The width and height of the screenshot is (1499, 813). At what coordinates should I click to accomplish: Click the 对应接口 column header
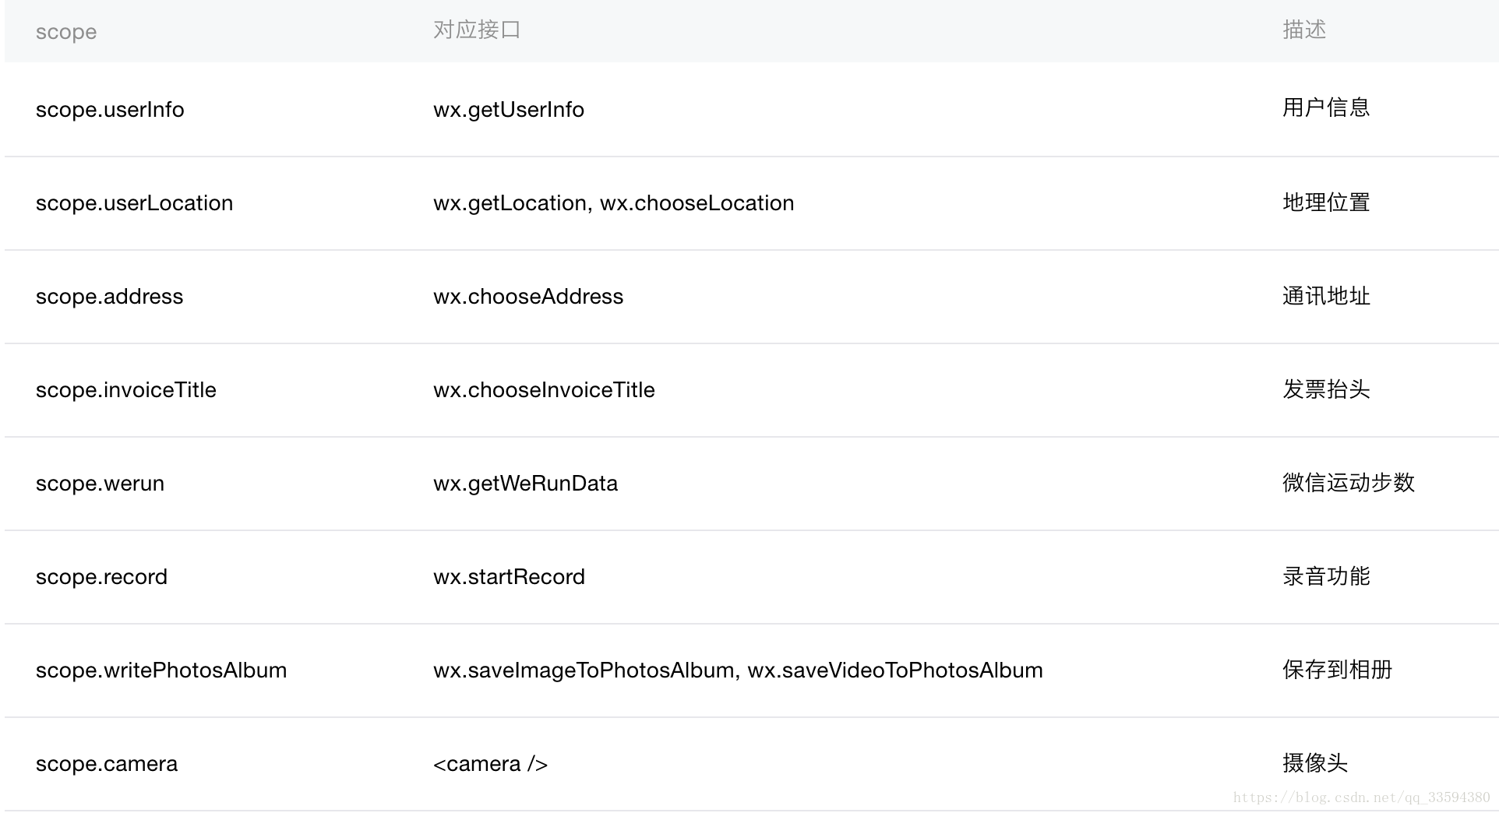(477, 30)
